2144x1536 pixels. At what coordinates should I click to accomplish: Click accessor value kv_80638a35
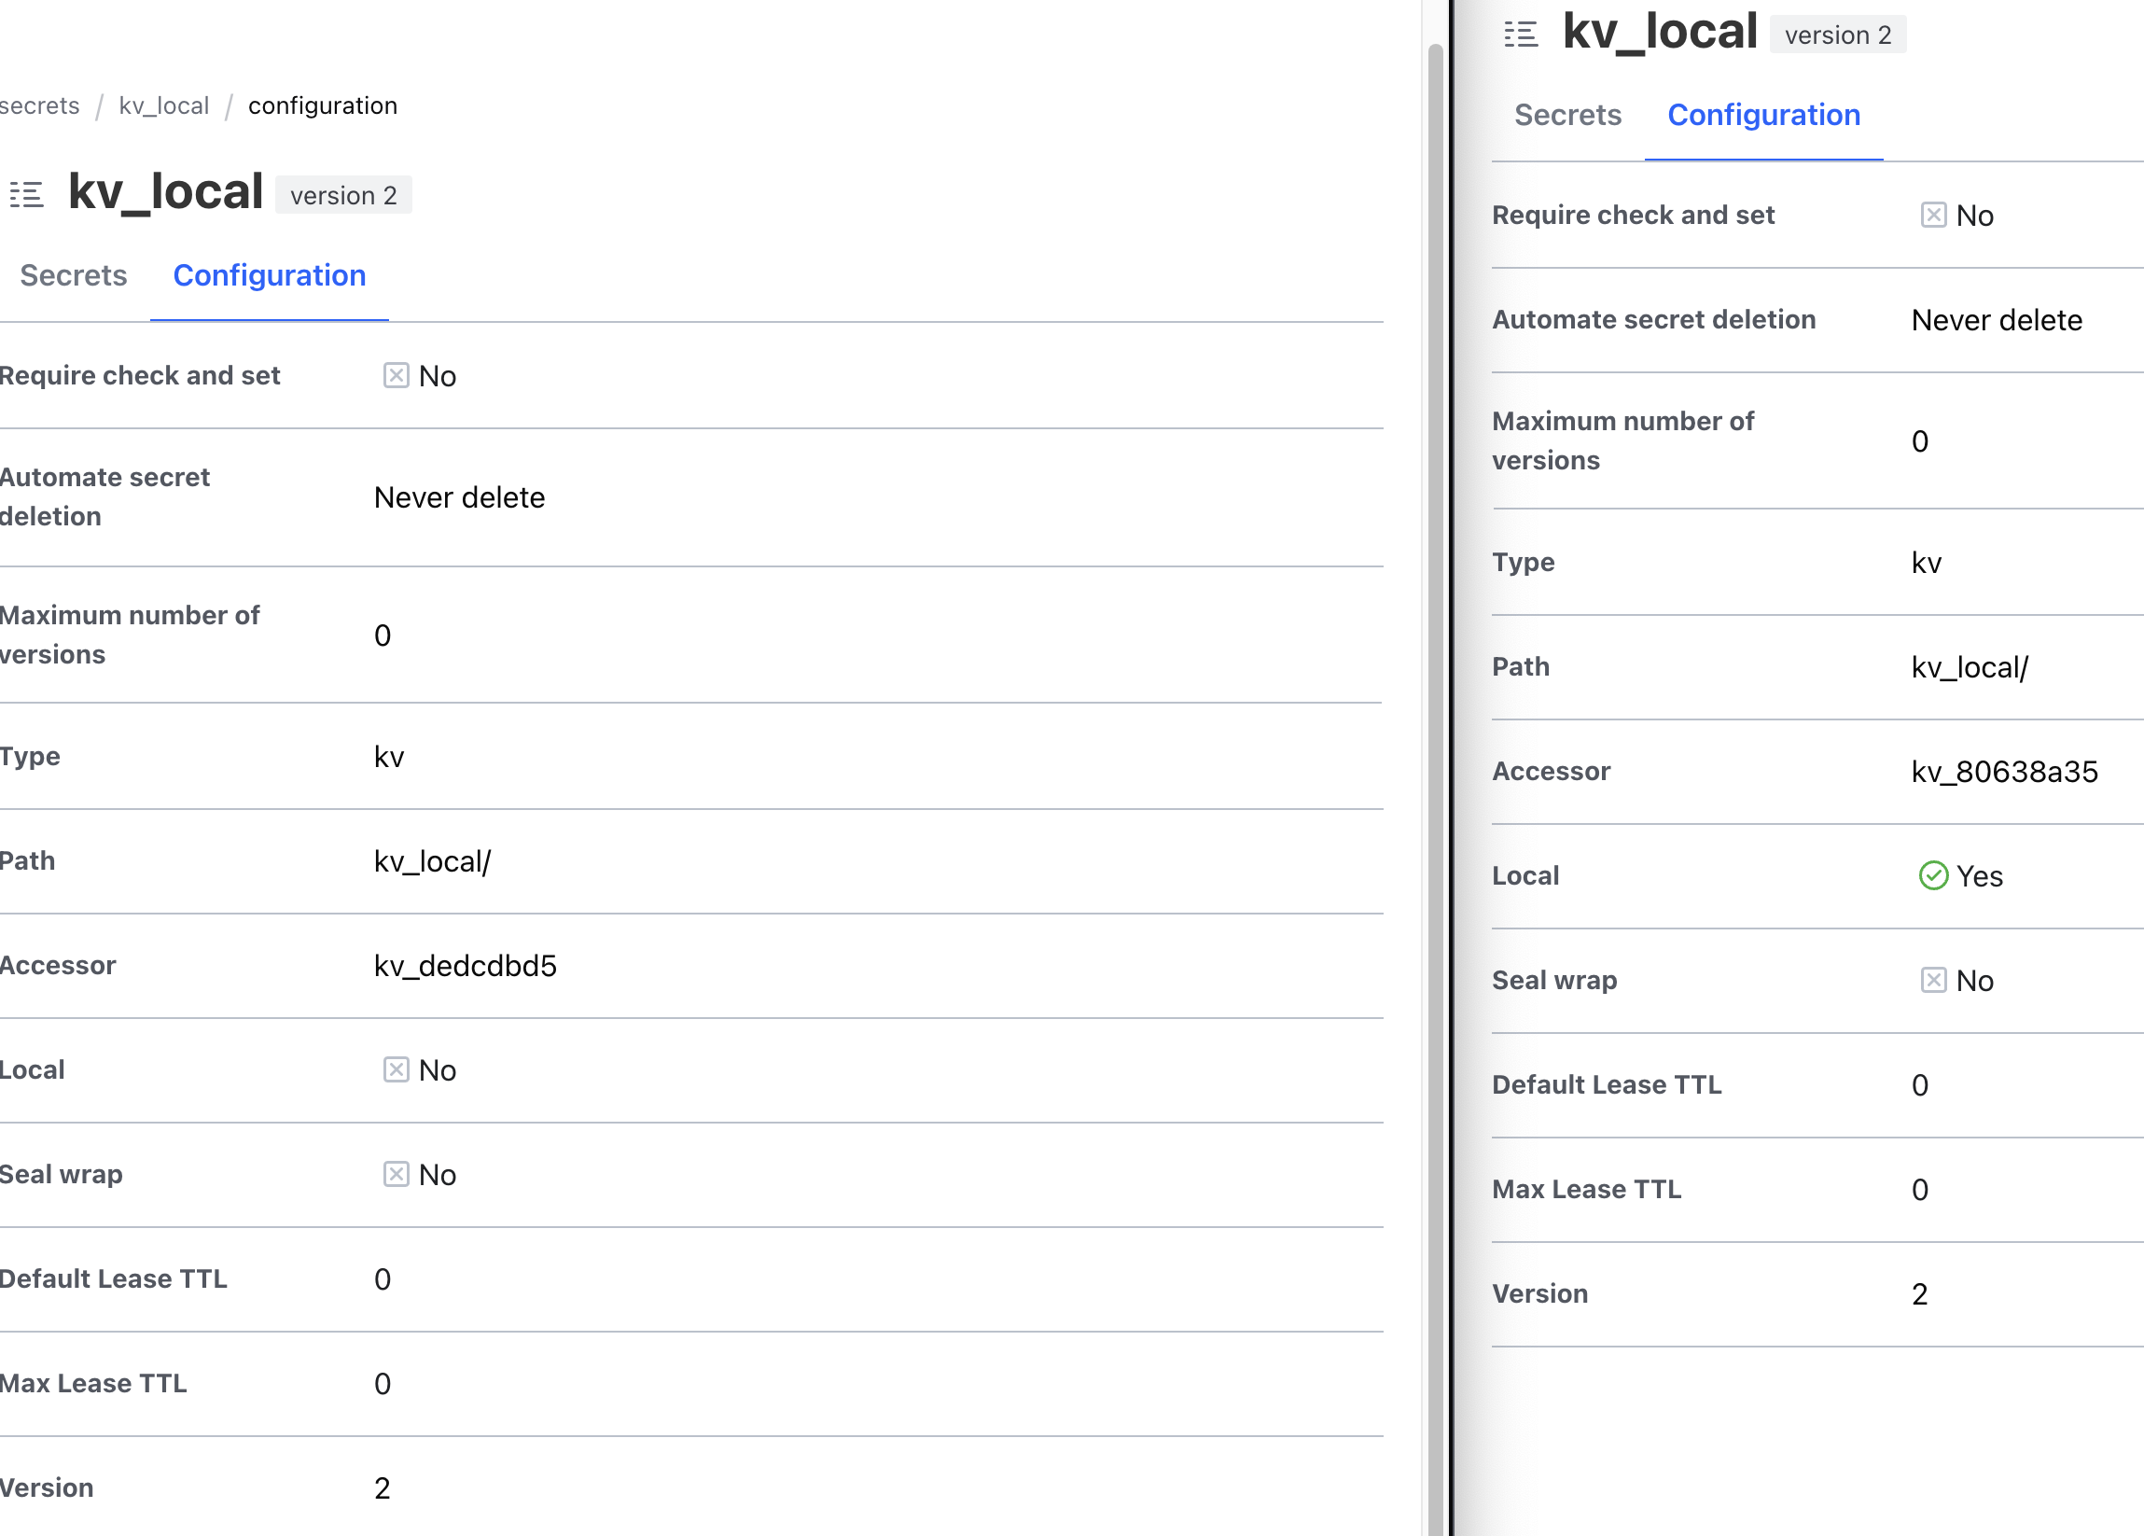2003,772
